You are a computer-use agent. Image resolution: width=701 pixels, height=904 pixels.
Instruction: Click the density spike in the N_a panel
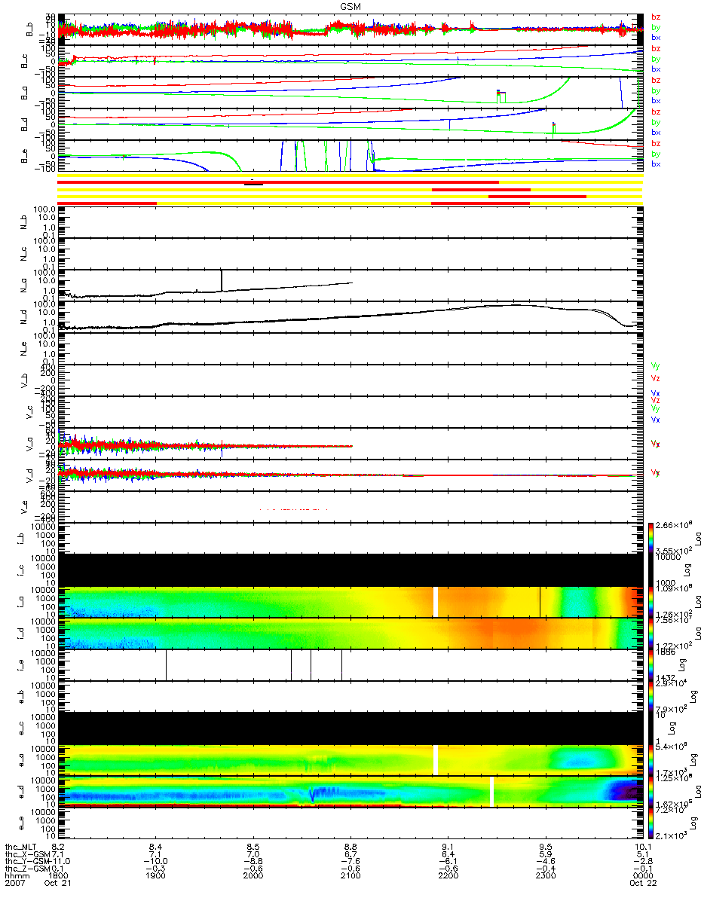(222, 279)
